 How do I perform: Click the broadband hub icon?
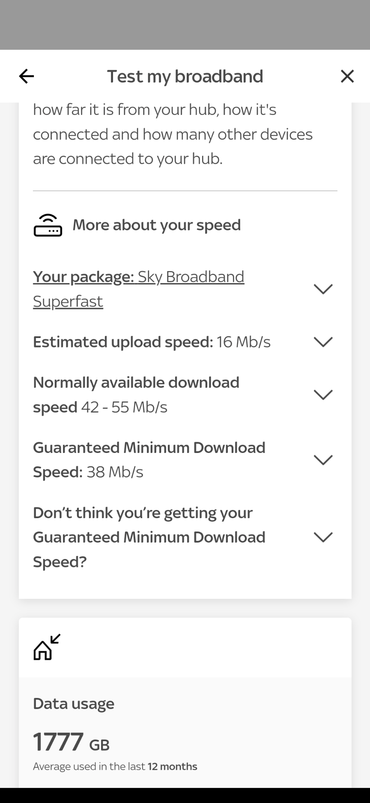point(48,228)
